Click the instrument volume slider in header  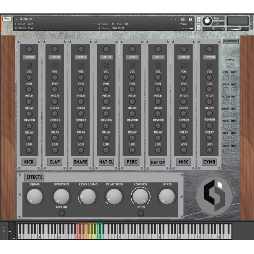coord(237,29)
